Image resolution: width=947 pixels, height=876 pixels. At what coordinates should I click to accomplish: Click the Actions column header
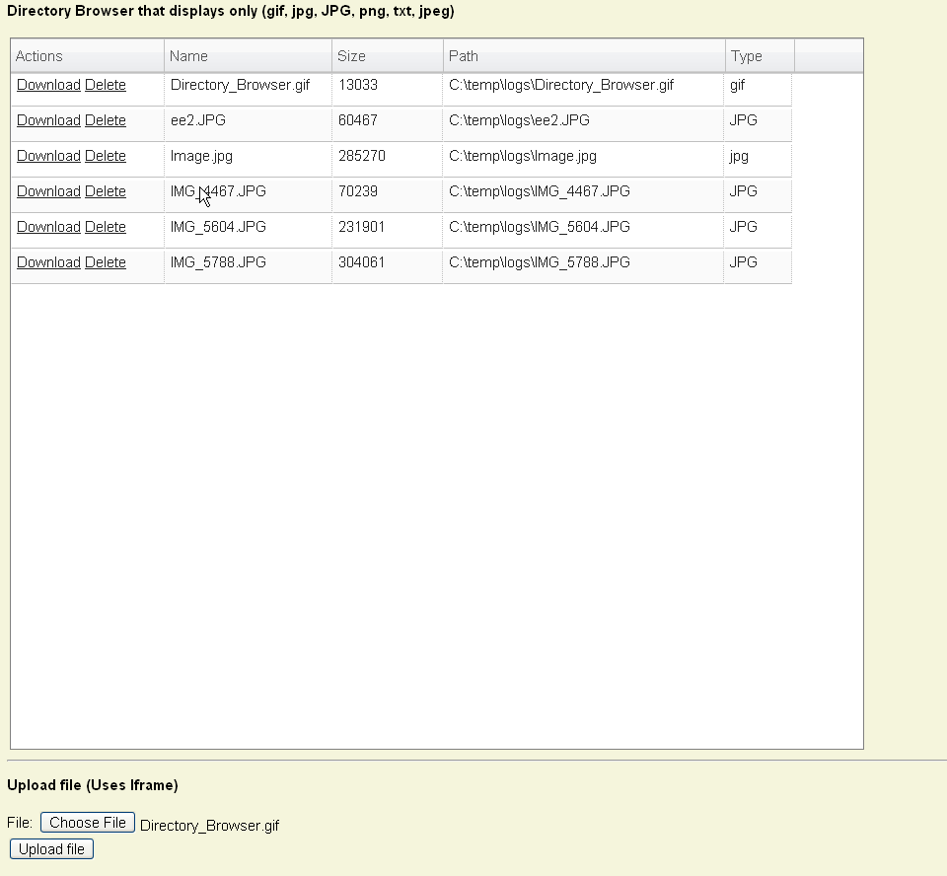(x=39, y=56)
